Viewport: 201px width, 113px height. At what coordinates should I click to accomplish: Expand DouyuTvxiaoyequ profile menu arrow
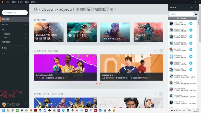point(26,104)
